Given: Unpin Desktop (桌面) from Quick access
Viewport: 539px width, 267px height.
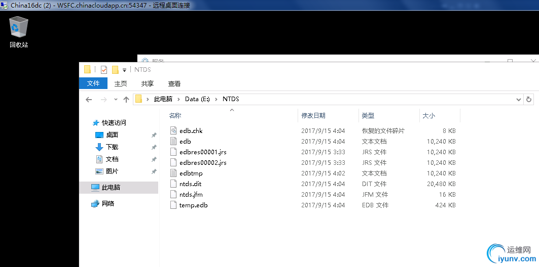Looking at the screenshot, I should click(154, 136).
